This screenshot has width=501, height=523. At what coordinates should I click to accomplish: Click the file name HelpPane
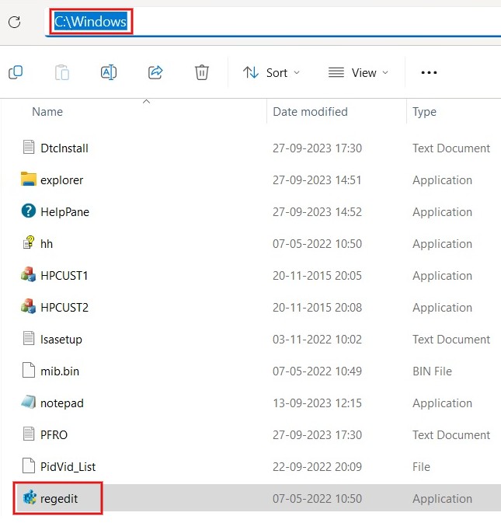(64, 212)
